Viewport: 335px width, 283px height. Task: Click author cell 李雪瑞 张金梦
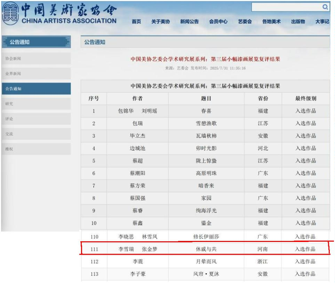[x=138, y=249]
